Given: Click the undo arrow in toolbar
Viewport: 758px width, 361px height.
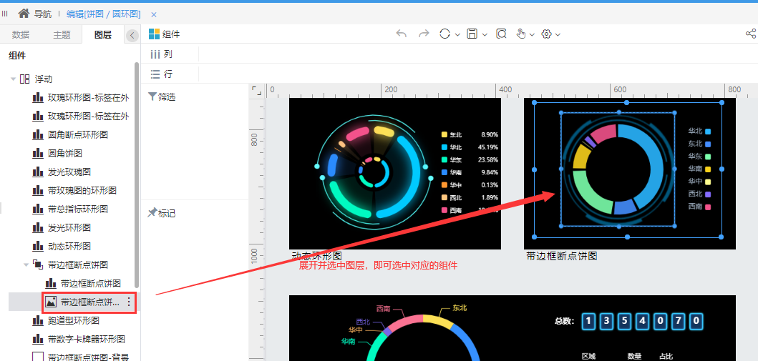Looking at the screenshot, I should pyautogui.click(x=402, y=34).
